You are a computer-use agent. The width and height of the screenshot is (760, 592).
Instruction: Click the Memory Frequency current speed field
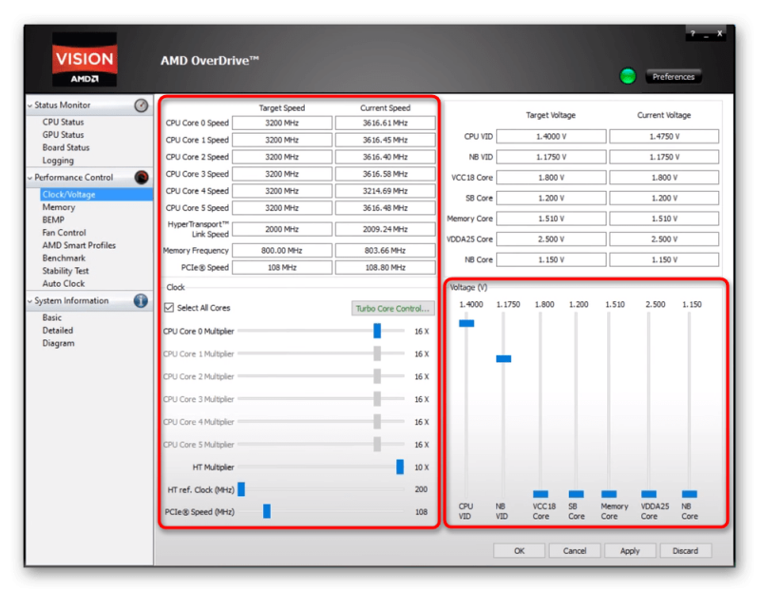pos(386,250)
